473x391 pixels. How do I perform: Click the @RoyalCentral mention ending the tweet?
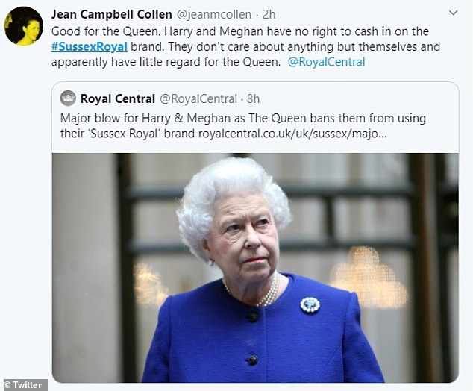point(326,62)
